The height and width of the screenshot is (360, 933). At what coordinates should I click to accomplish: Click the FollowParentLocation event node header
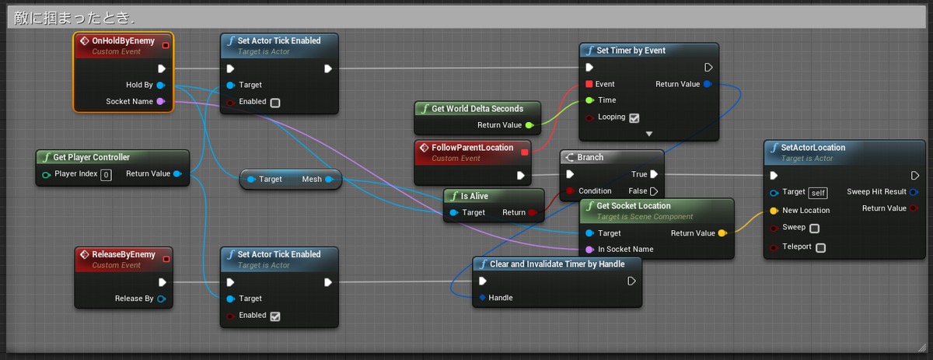click(473, 152)
